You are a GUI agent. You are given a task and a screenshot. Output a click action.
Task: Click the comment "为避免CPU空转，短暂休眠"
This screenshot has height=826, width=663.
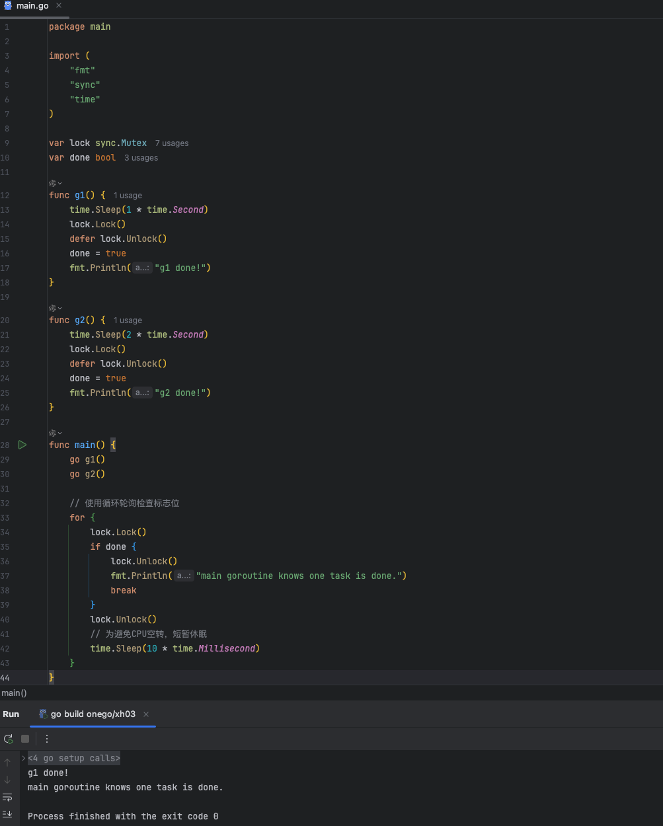(149, 634)
